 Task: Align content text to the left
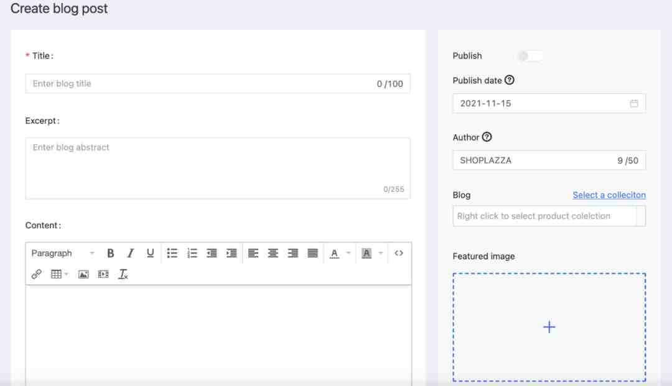click(x=253, y=254)
